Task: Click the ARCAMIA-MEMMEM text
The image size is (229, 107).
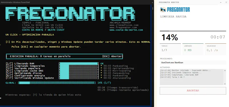Action: tap(120, 23)
